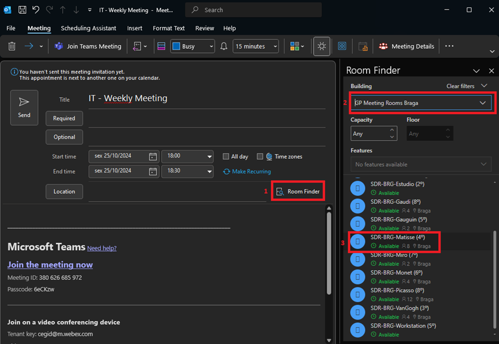Open the Features dropdown
Screen dimensions: 499x344
pos(421,165)
